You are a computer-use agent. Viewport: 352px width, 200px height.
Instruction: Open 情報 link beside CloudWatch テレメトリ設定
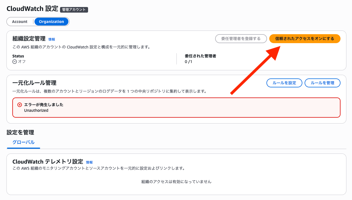click(x=89, y=162)
